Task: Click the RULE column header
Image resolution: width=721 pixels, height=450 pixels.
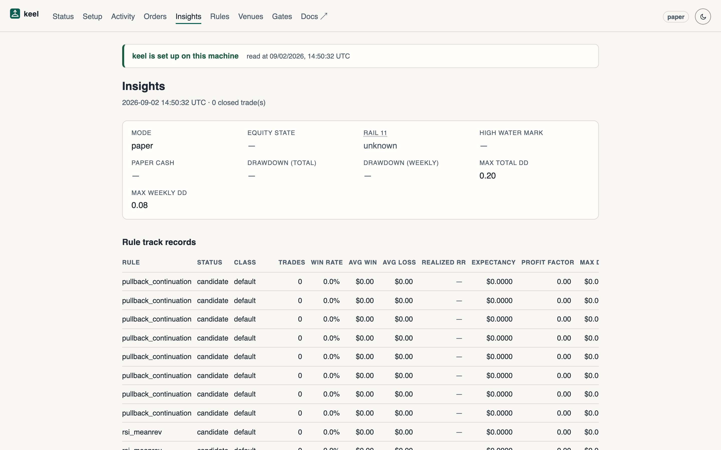Action: (131, 262)
